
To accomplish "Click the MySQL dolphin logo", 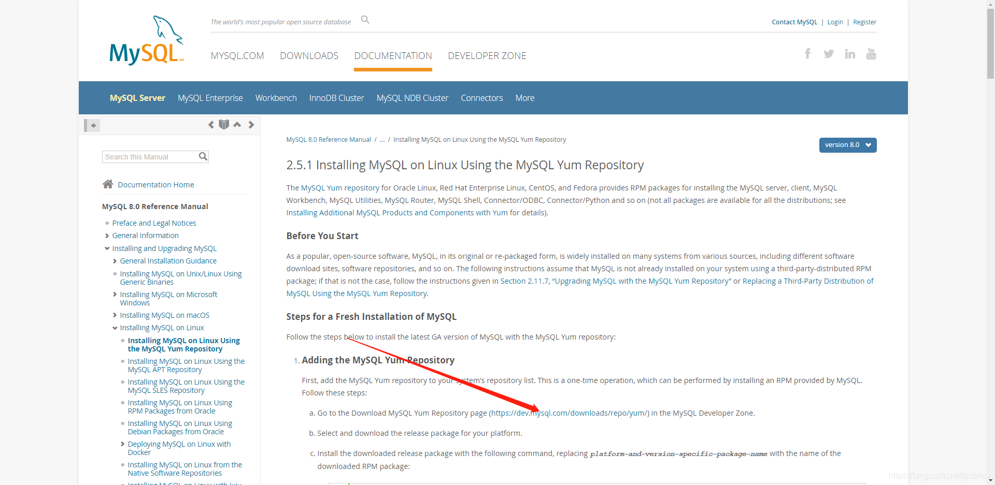I will (x=147, y=40).
